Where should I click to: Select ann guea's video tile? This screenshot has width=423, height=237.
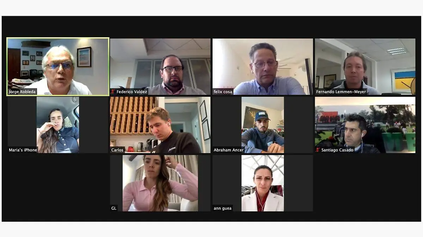(263, 183)
